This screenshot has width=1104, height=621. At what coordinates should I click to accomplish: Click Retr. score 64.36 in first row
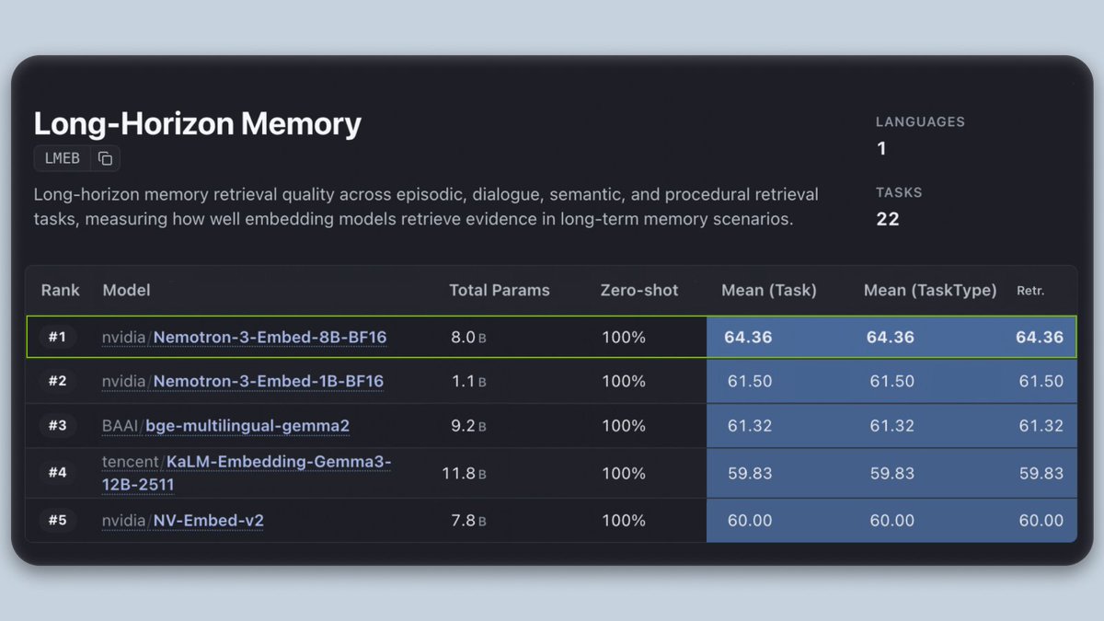pos(1040,338)
